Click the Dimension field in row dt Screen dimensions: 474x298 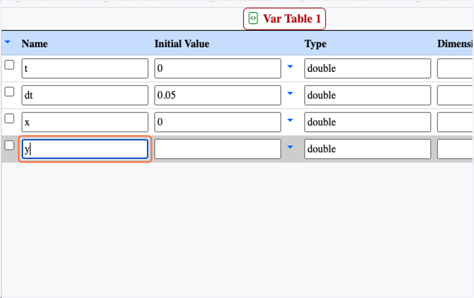[455, 95]
